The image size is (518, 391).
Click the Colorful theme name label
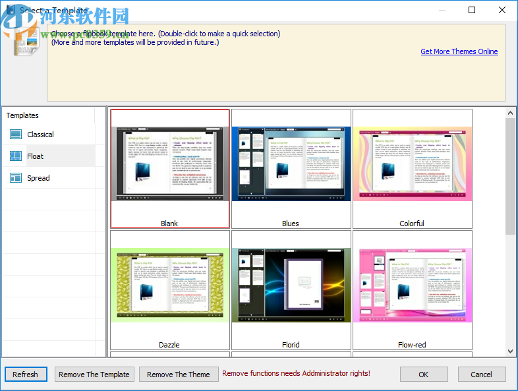pyautogui.click(x=412, y=224)
